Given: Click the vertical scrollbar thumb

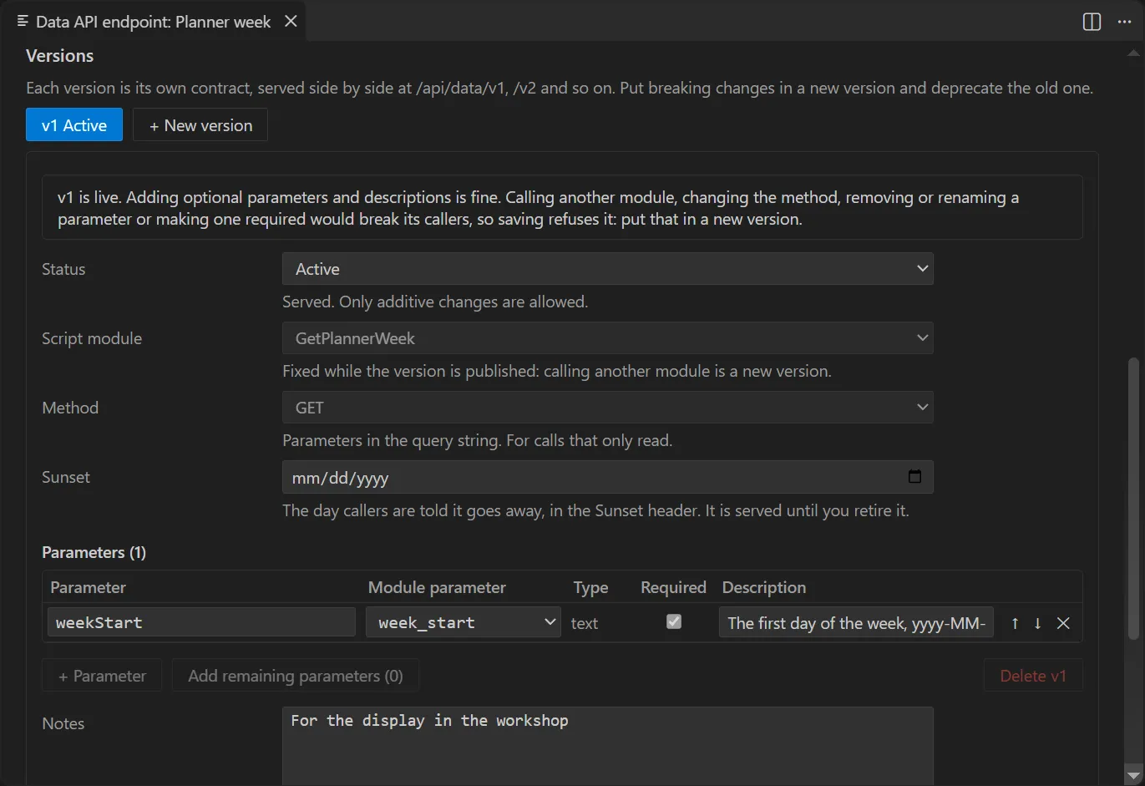Looking at the screenshot, I should 1133,499.
